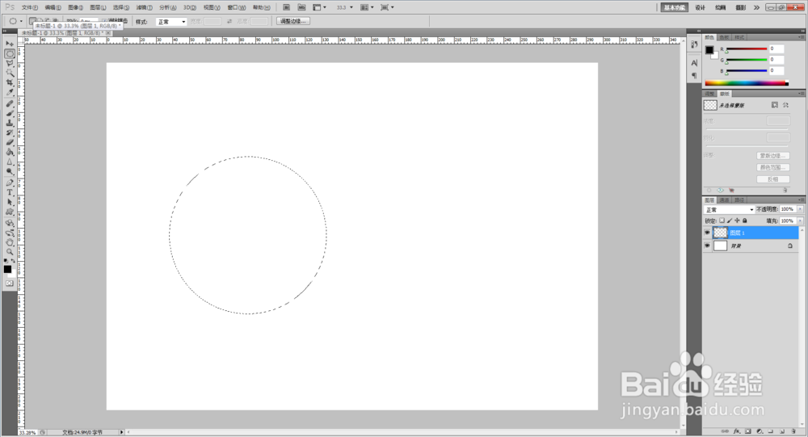Toggle lock transparent pixels
Viewport: 808px width, 437px height.
pos(722,221)
